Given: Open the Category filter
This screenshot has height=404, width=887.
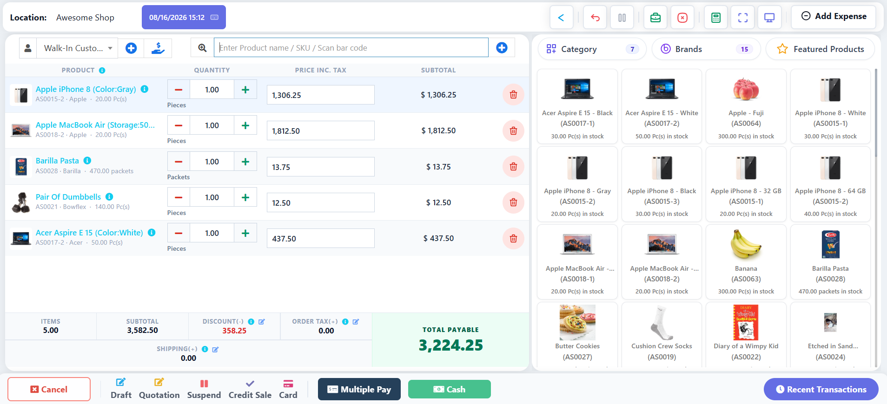Looking at the screenshot, I should [x=592, y=49].
